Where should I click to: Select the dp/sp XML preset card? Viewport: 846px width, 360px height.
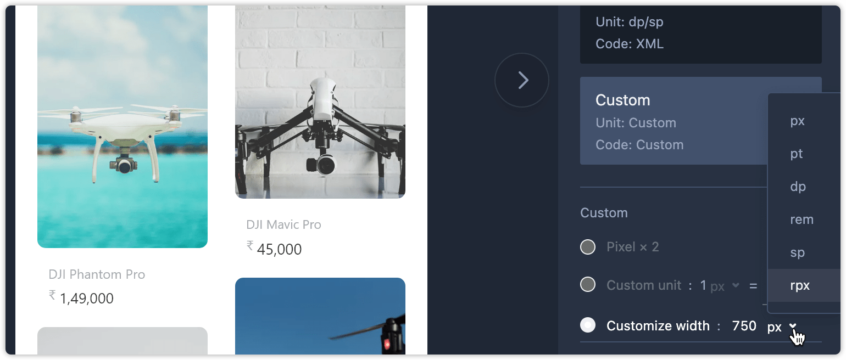701,34
